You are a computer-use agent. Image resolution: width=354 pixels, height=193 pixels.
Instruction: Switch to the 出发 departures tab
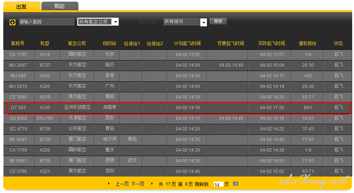tap(22, 6)
